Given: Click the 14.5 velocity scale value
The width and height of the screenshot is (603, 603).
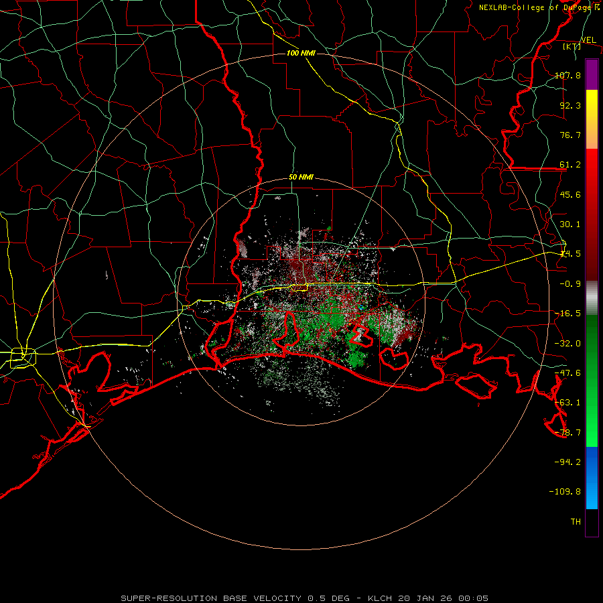Looking at the screenshot, I should pos(570,254).
